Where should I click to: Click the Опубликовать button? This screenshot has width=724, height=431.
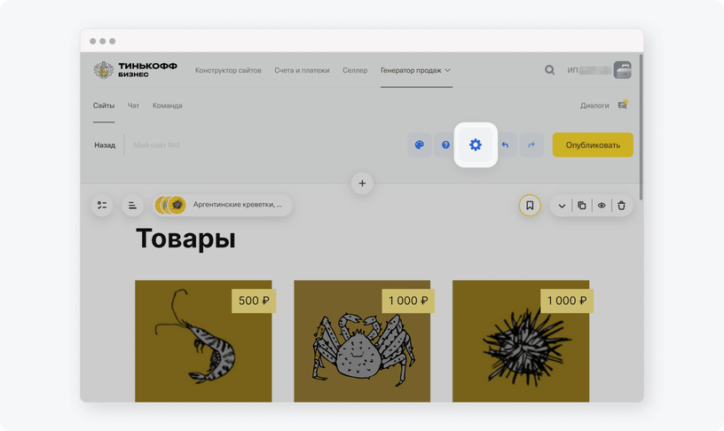[593, 145]
